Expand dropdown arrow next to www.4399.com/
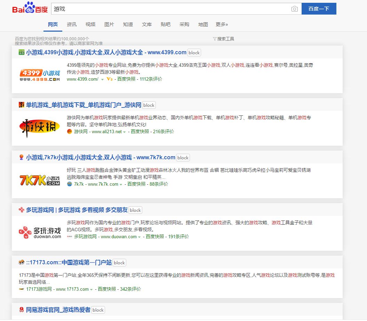This screenshot has width=367, height=321. click(102, 80)
